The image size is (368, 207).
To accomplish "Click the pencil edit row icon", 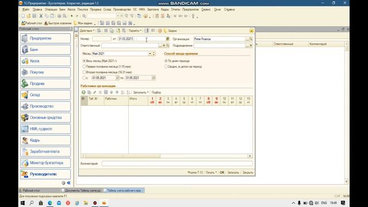I will [94, 93].
